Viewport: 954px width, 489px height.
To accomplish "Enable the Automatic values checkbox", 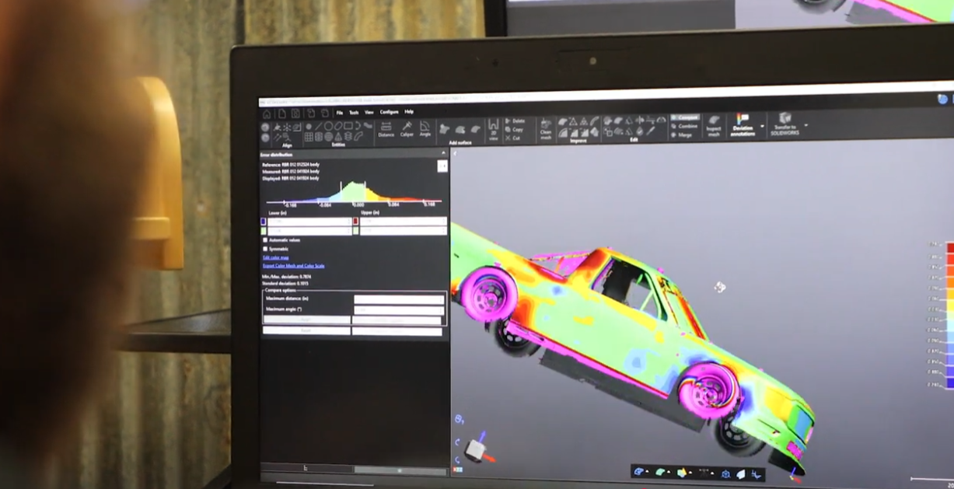I will (265, 240).
